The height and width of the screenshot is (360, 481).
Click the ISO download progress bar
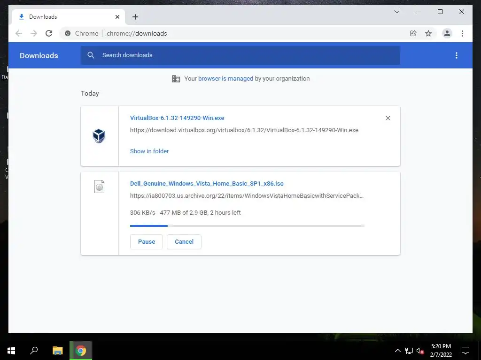click(x=247, y=226)
